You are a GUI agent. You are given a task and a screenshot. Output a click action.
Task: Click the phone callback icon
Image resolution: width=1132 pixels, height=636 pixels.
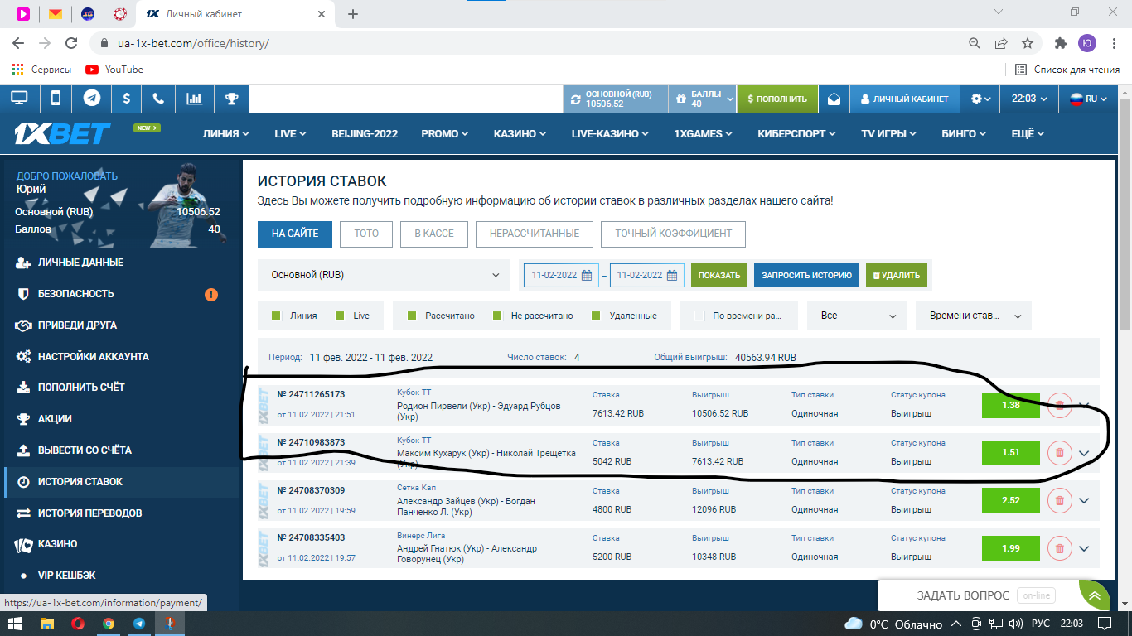coord(158,99)
